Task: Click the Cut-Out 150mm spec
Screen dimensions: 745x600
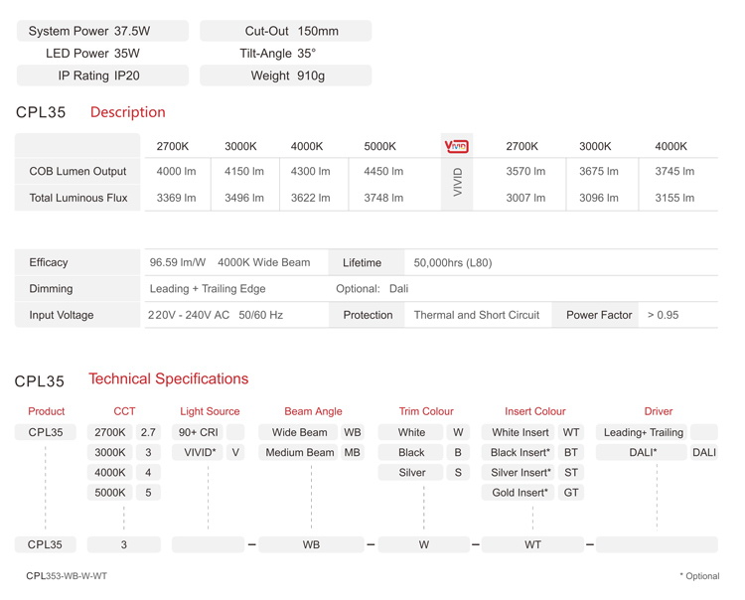Action: point(285,31)
